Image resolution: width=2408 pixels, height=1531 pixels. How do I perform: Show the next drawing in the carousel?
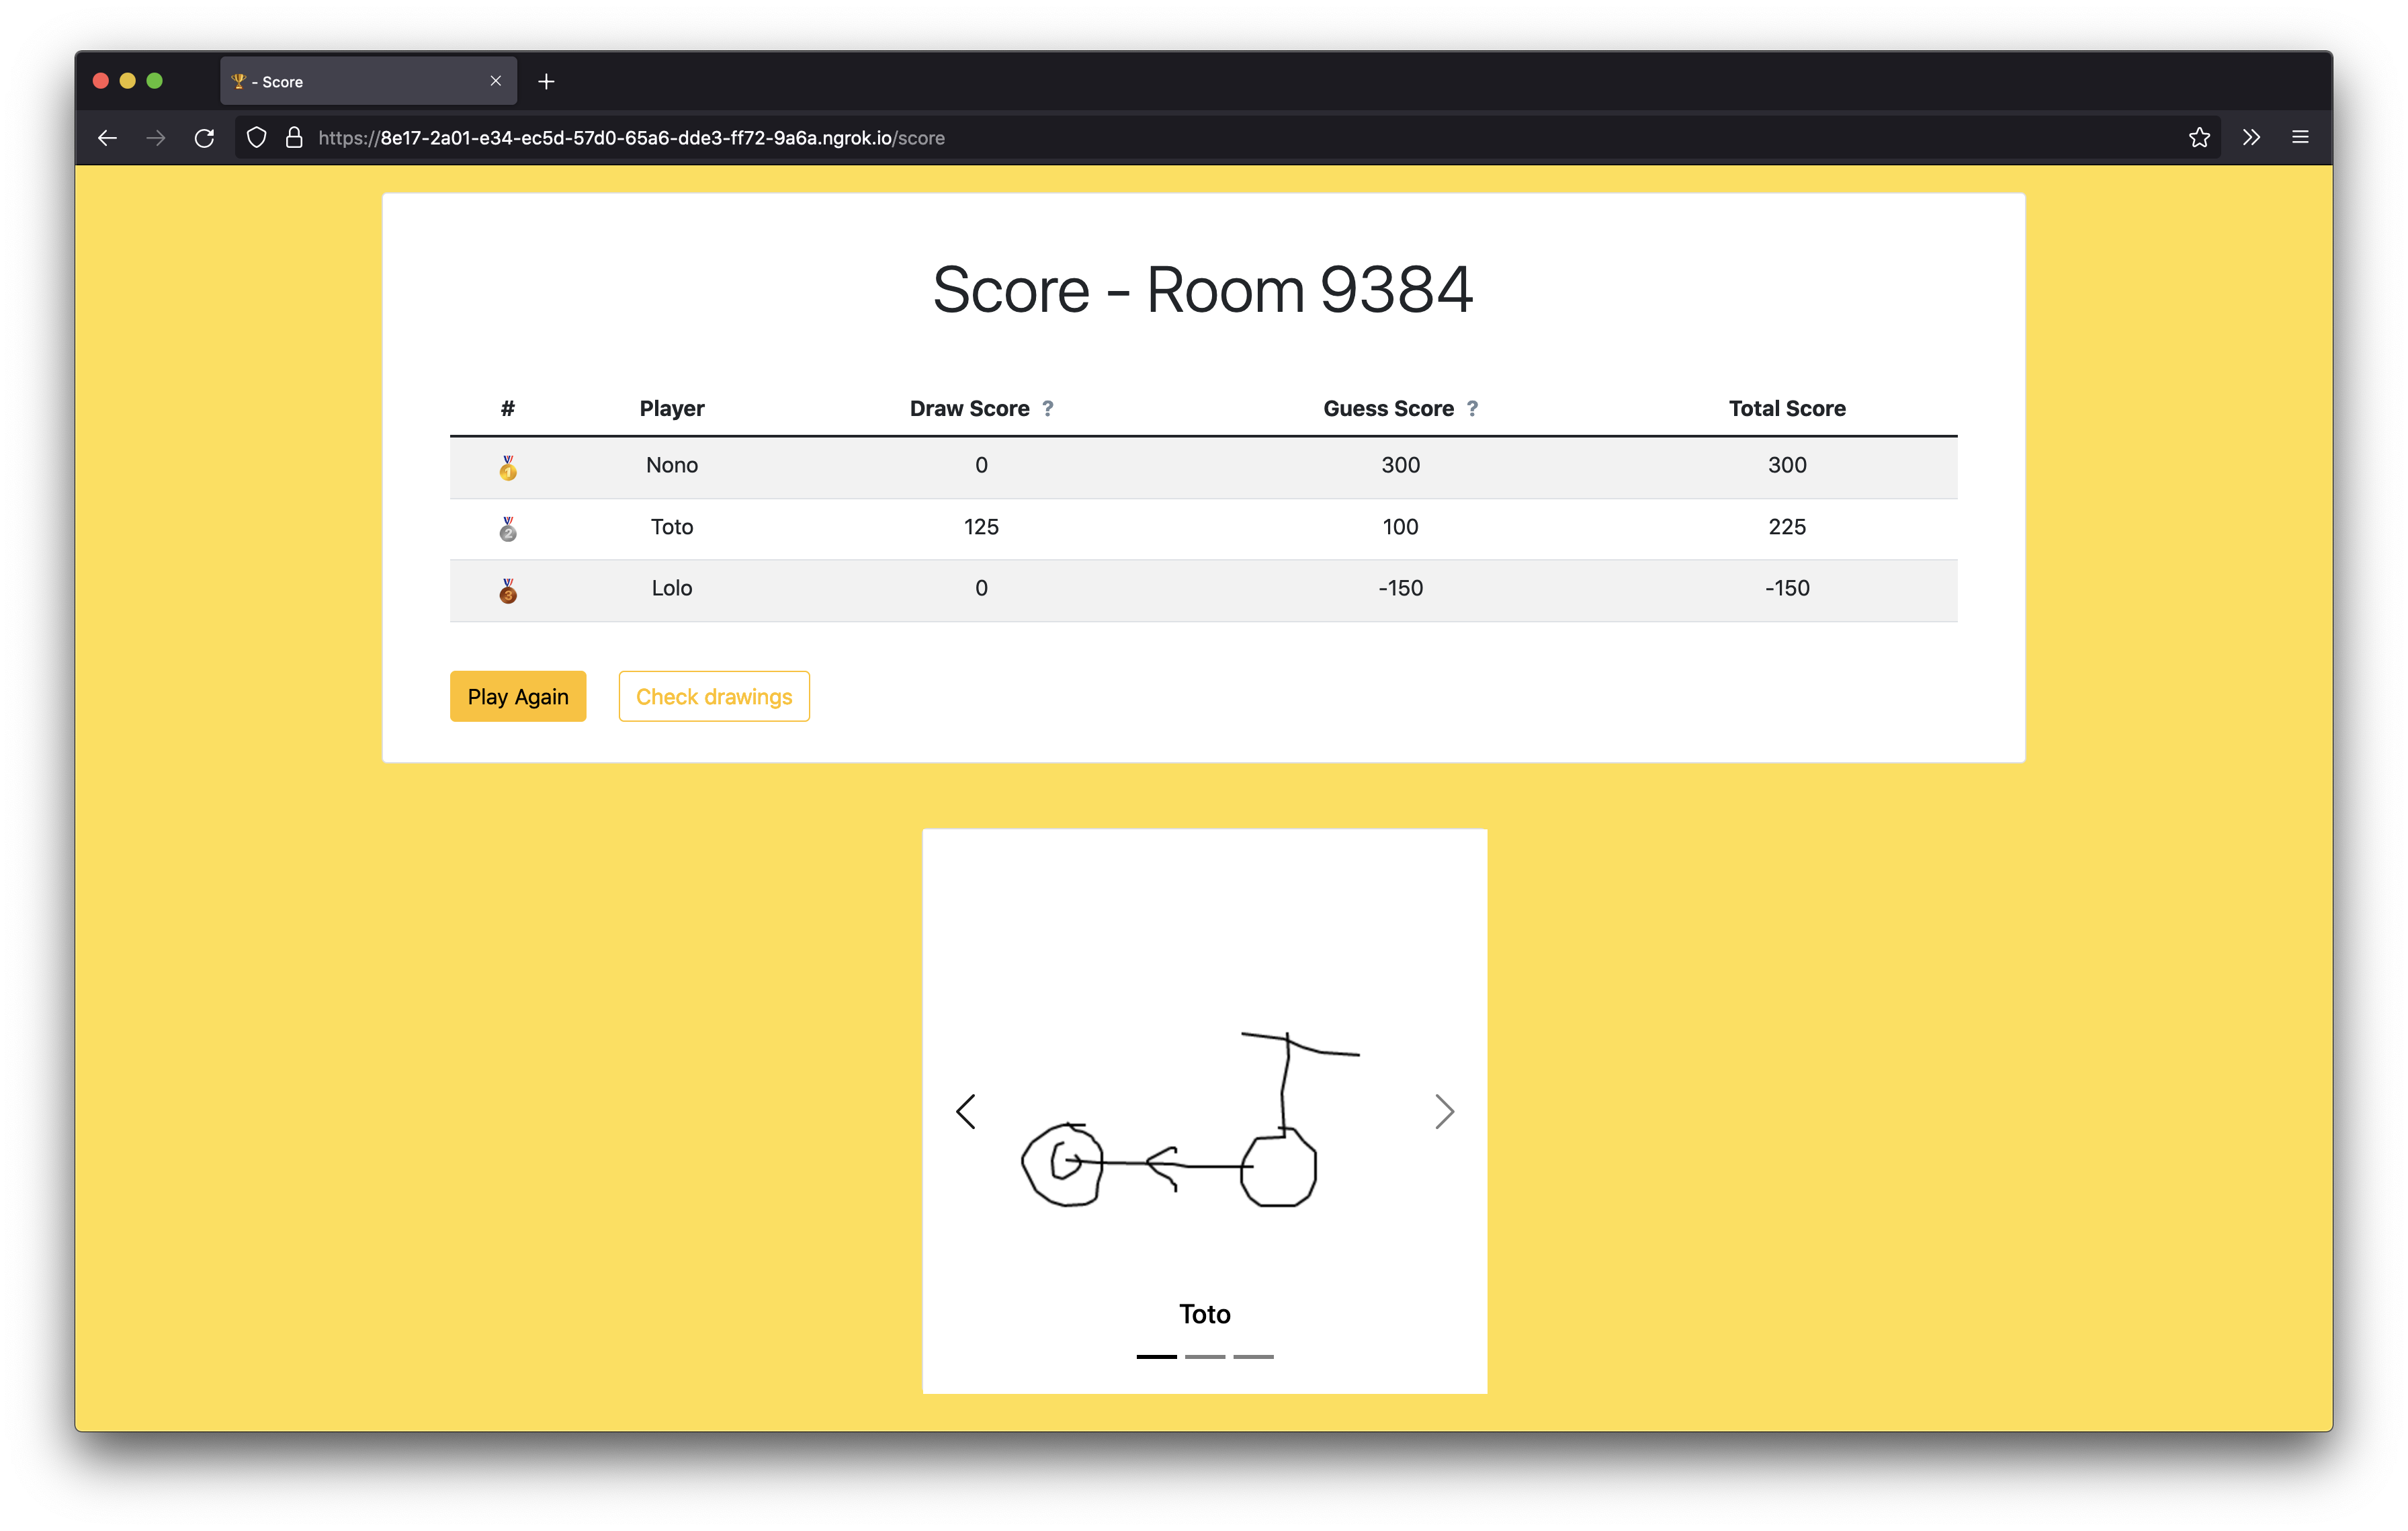(x=1444, y=1111)
